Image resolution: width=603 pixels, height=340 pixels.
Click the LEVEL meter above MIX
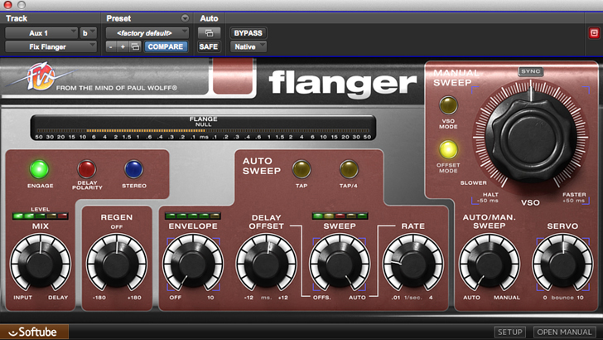pos(40,216)
